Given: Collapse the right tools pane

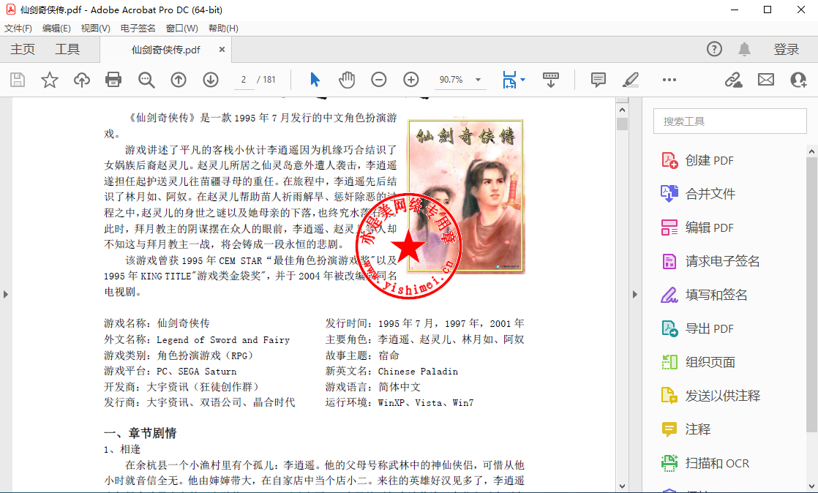Looking at the screenshot, I should (635, 294).
